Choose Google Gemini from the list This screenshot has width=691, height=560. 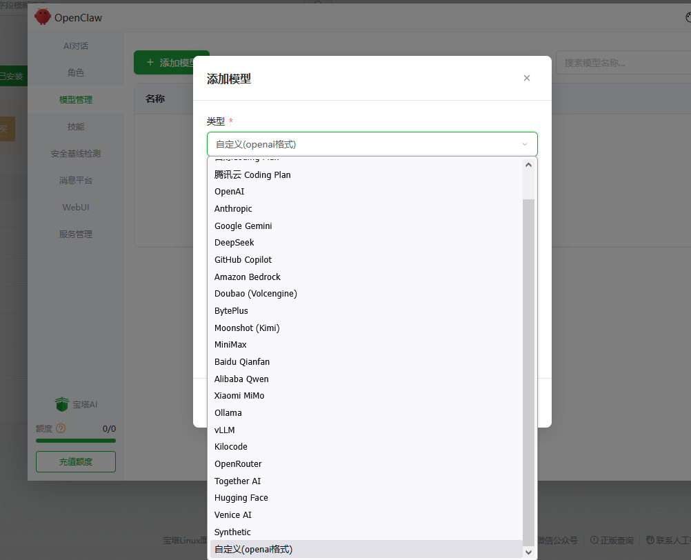[x=243, y=226]
